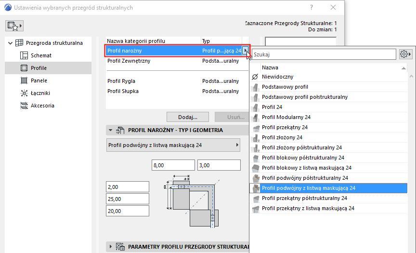Expand Parametry profilu przegrody strukturalnej section
This screenshot has height=253, width=416.
point(111,247)
